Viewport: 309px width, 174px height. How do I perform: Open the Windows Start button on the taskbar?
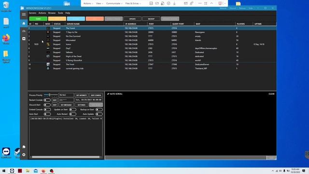point(4,171)
